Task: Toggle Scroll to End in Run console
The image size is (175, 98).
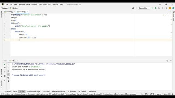Action: (x=8, y=74)
